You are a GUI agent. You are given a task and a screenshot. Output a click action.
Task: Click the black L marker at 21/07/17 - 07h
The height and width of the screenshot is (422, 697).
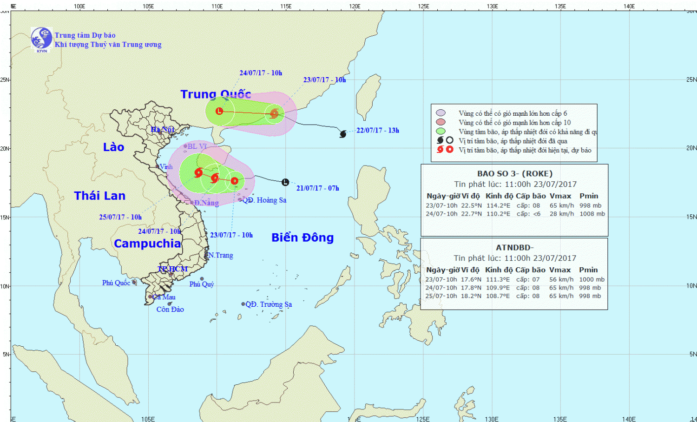(x=285, y=182)
